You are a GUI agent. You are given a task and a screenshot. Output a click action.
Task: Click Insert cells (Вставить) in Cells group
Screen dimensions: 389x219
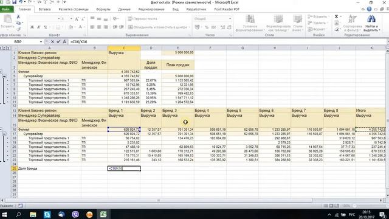318,16
